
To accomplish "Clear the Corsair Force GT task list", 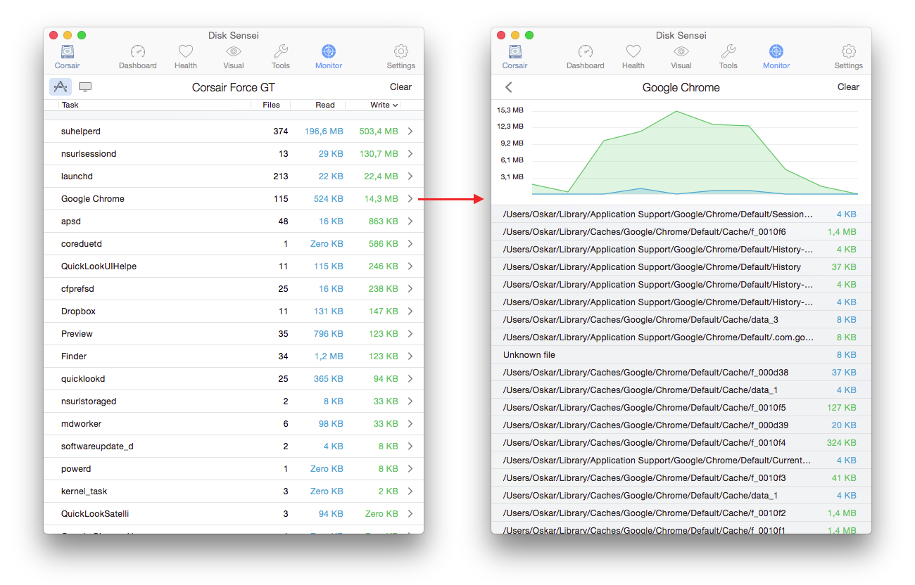I will (401, 87).
